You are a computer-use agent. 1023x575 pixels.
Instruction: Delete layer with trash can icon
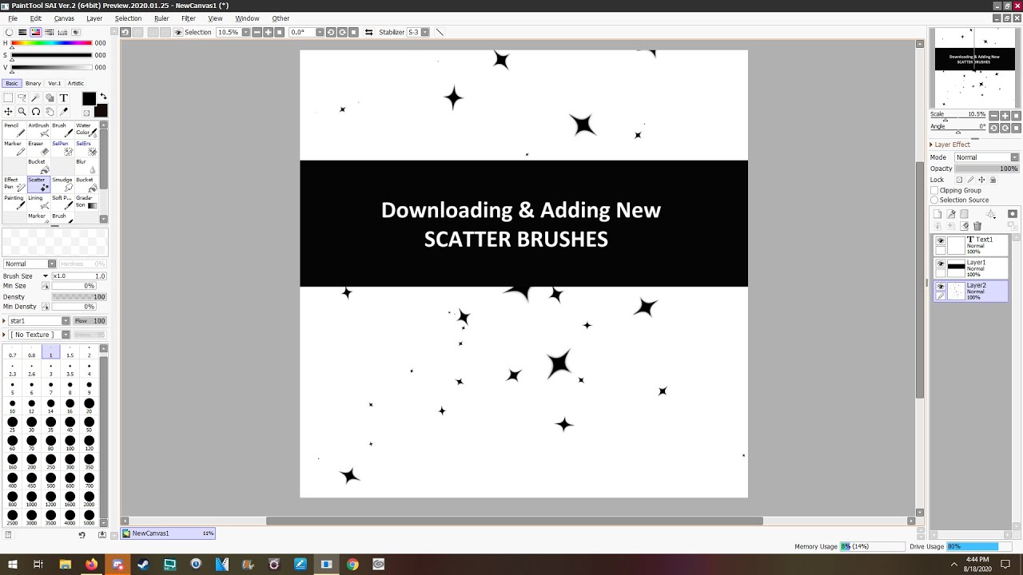click(977, 226)
